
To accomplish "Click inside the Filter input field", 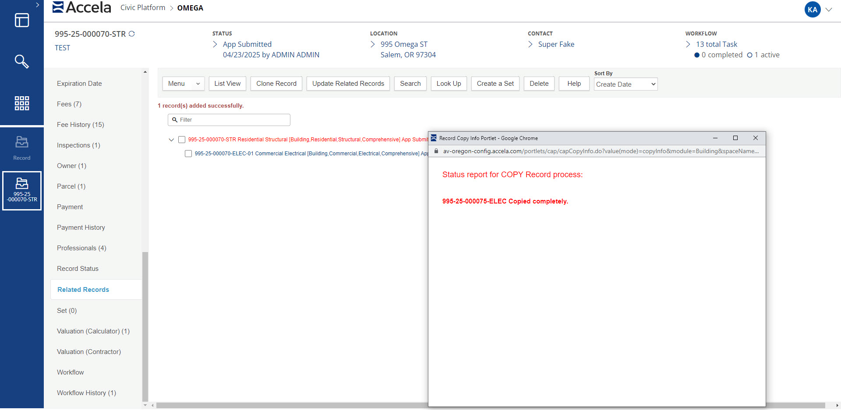I will pos(229,119).
